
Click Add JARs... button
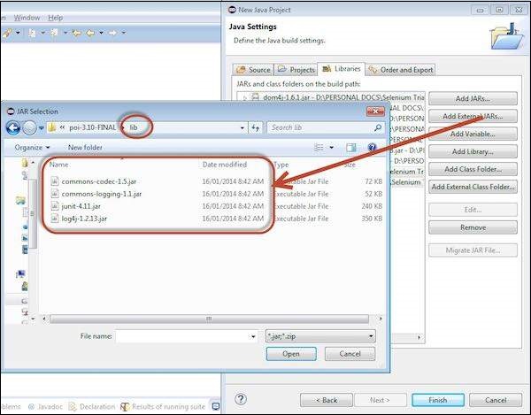[473, 98]
